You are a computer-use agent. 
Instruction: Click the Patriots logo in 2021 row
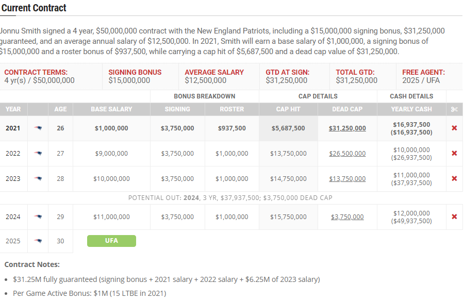[38, 128]
